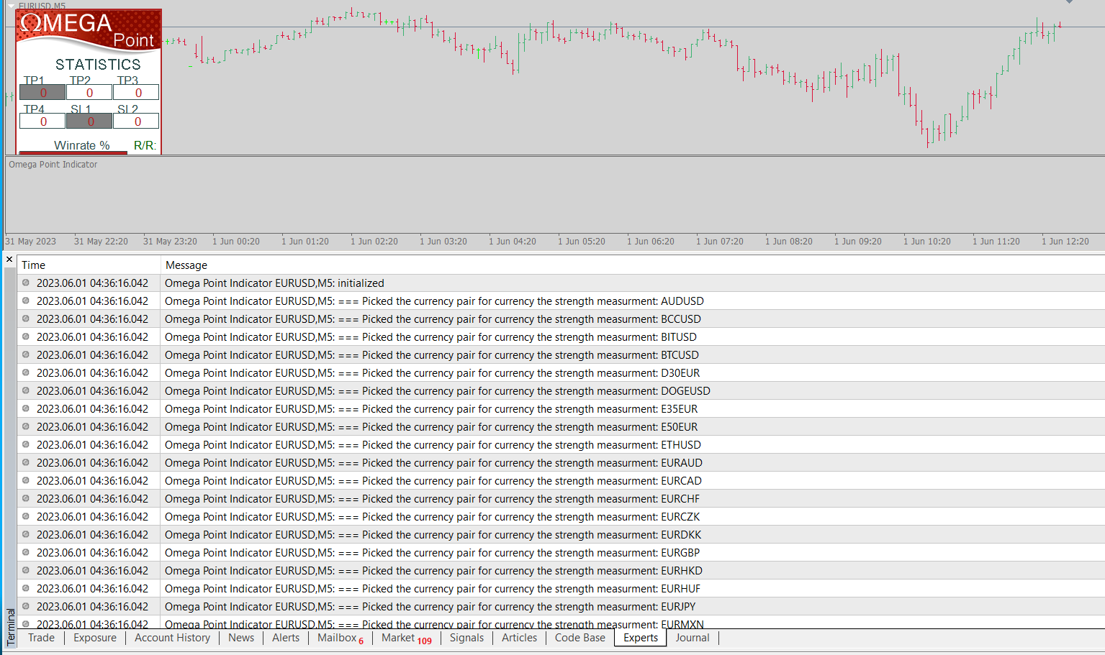Select the log row for EURHKD
This screenshot has width=1105, height=655.
561,571
